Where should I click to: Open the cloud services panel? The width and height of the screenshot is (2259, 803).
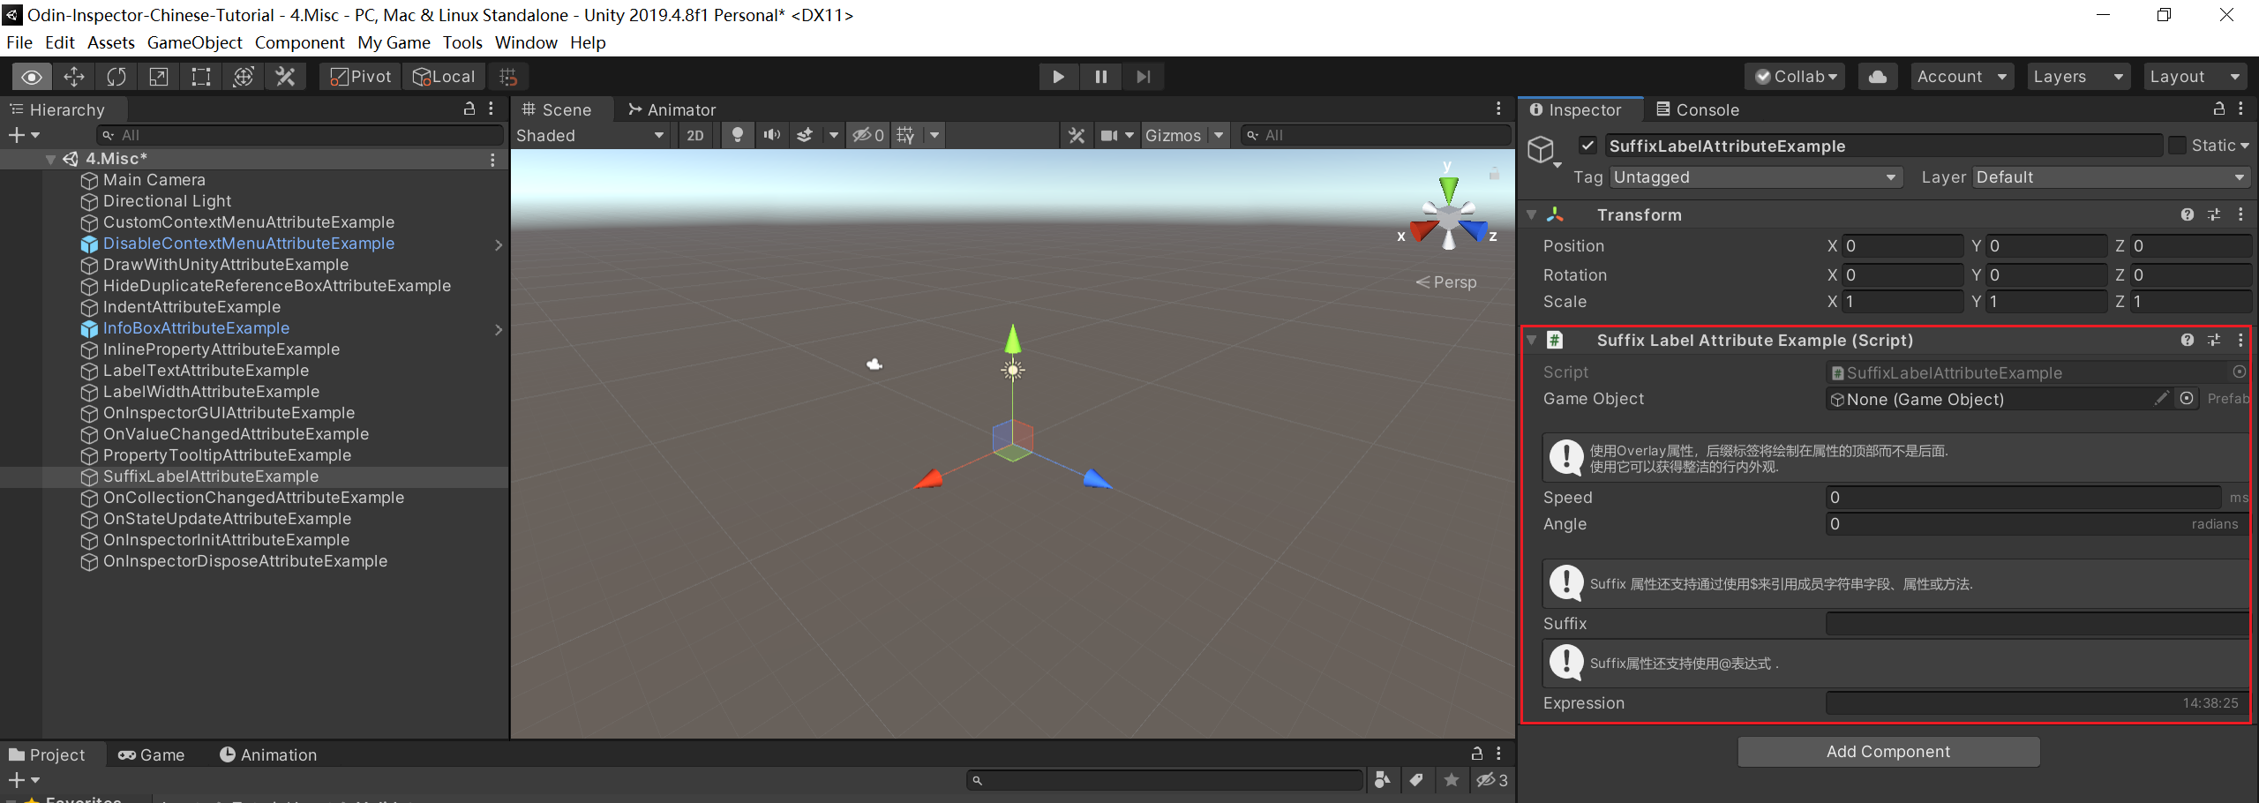pyautogui.click(x=1878, y=77)
